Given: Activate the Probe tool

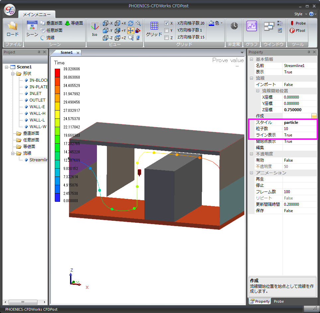Looking at the screenshot, I should coord(297,23).
